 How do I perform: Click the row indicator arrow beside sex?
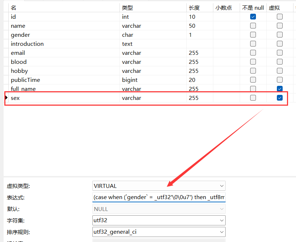tap(6, 98)
